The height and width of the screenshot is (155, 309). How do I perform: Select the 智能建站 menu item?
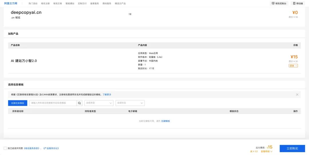tap(70, 3)
